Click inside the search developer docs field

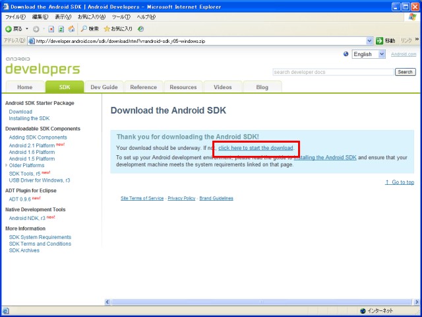pos(333,72)
